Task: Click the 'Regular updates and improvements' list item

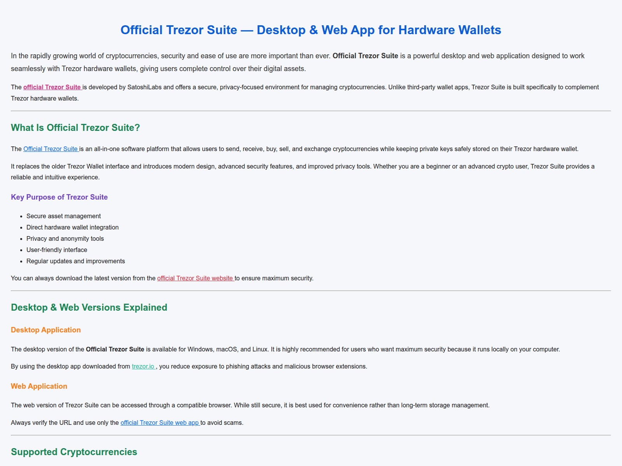Action: [75, 261]
